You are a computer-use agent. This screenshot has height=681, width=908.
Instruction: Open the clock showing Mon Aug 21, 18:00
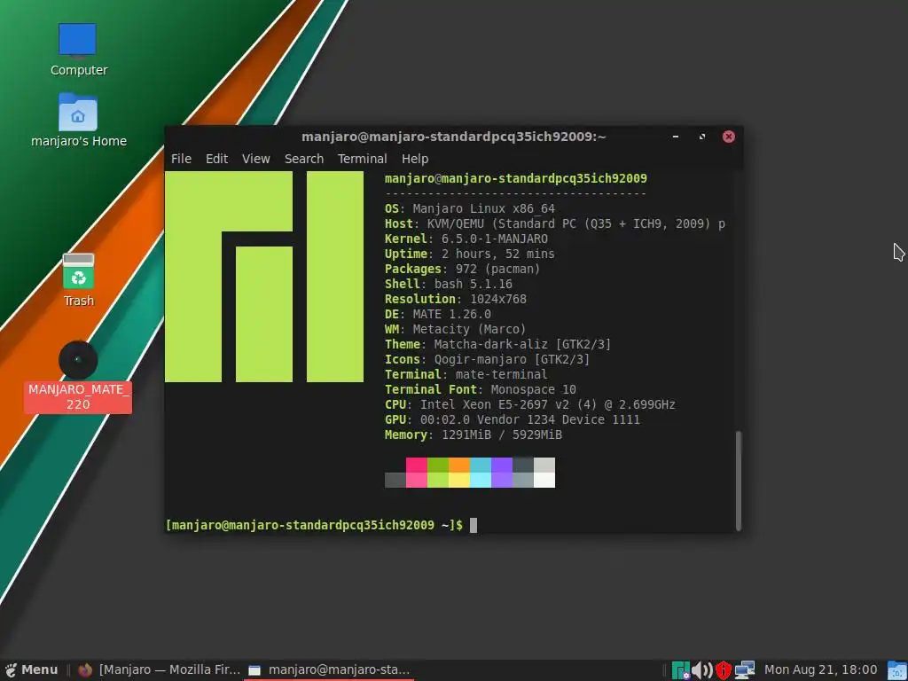(x=820, y=670)
